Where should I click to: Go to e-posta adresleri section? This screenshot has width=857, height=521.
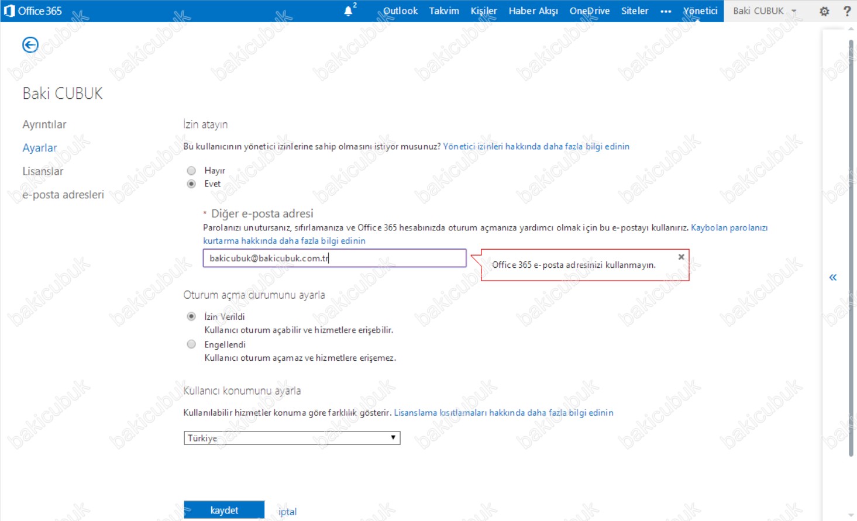point(63,195)
